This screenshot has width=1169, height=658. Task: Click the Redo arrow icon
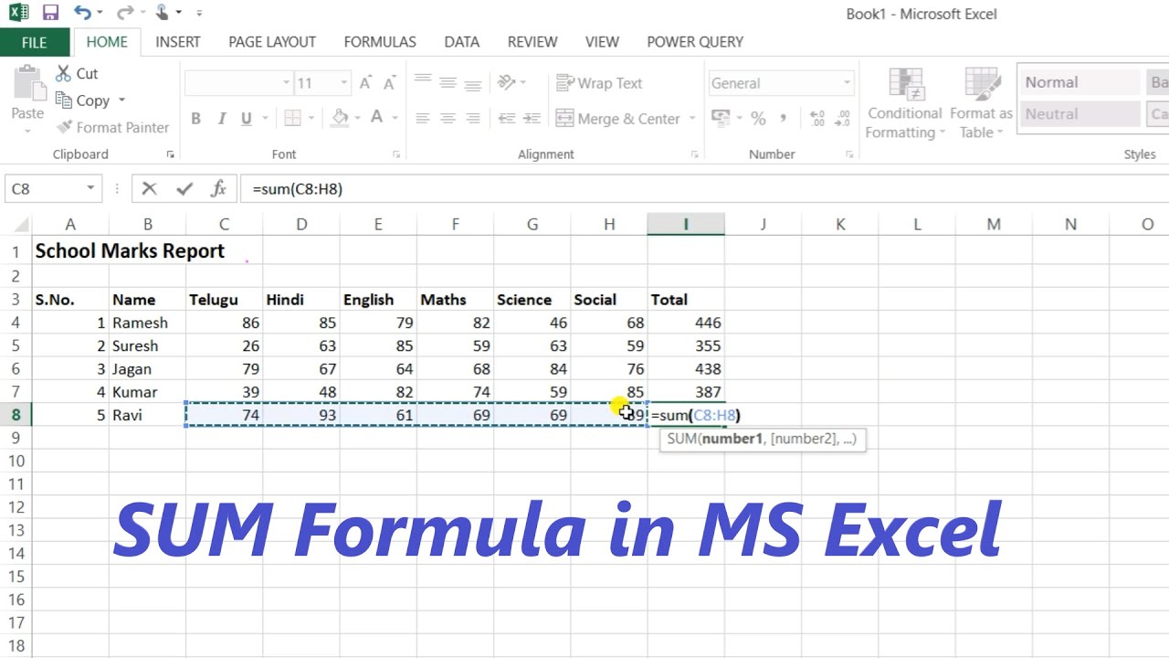tap(124, 13)
